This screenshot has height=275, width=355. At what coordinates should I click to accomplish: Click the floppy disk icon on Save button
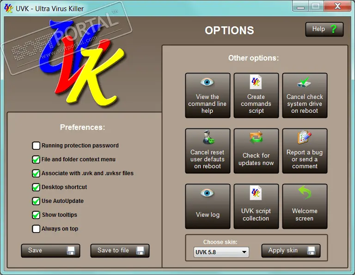[71, 251]
